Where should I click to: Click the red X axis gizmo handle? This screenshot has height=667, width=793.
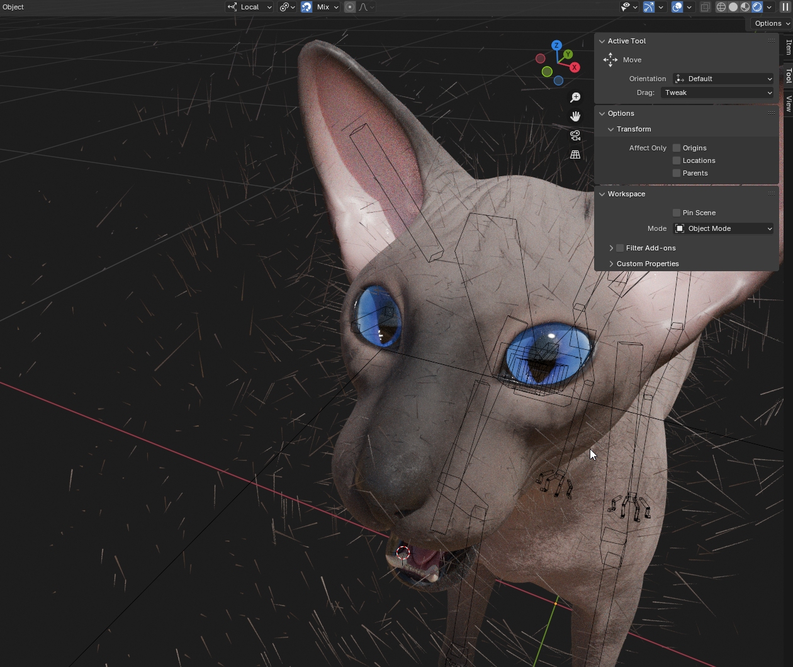(574, 67)
